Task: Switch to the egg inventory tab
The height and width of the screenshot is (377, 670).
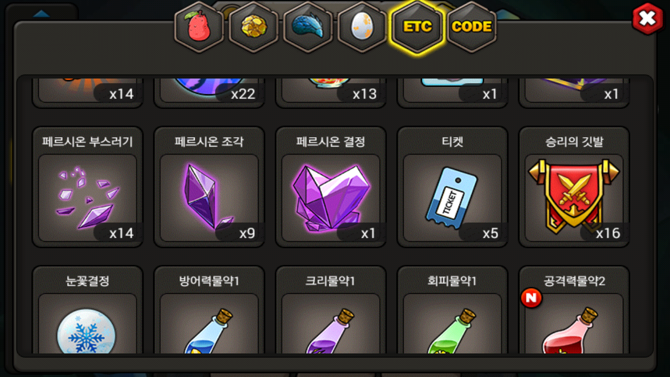Action: coord(362,27)
